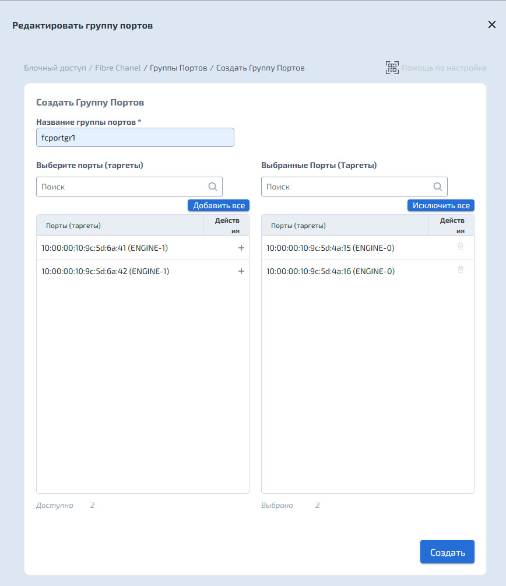Select row 10:00:00:10:9c:5d:4a:16 (ENGINE-0)
The height and width of the screenshot is (586, 506).
coord(368,271)
